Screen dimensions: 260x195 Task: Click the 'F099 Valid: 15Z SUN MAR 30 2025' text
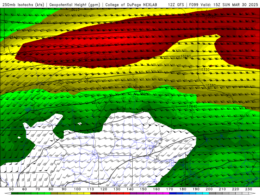click(224, 5)
